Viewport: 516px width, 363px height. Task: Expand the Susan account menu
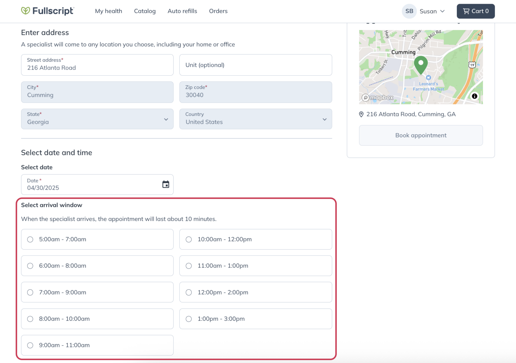click(x=432, y=11)
